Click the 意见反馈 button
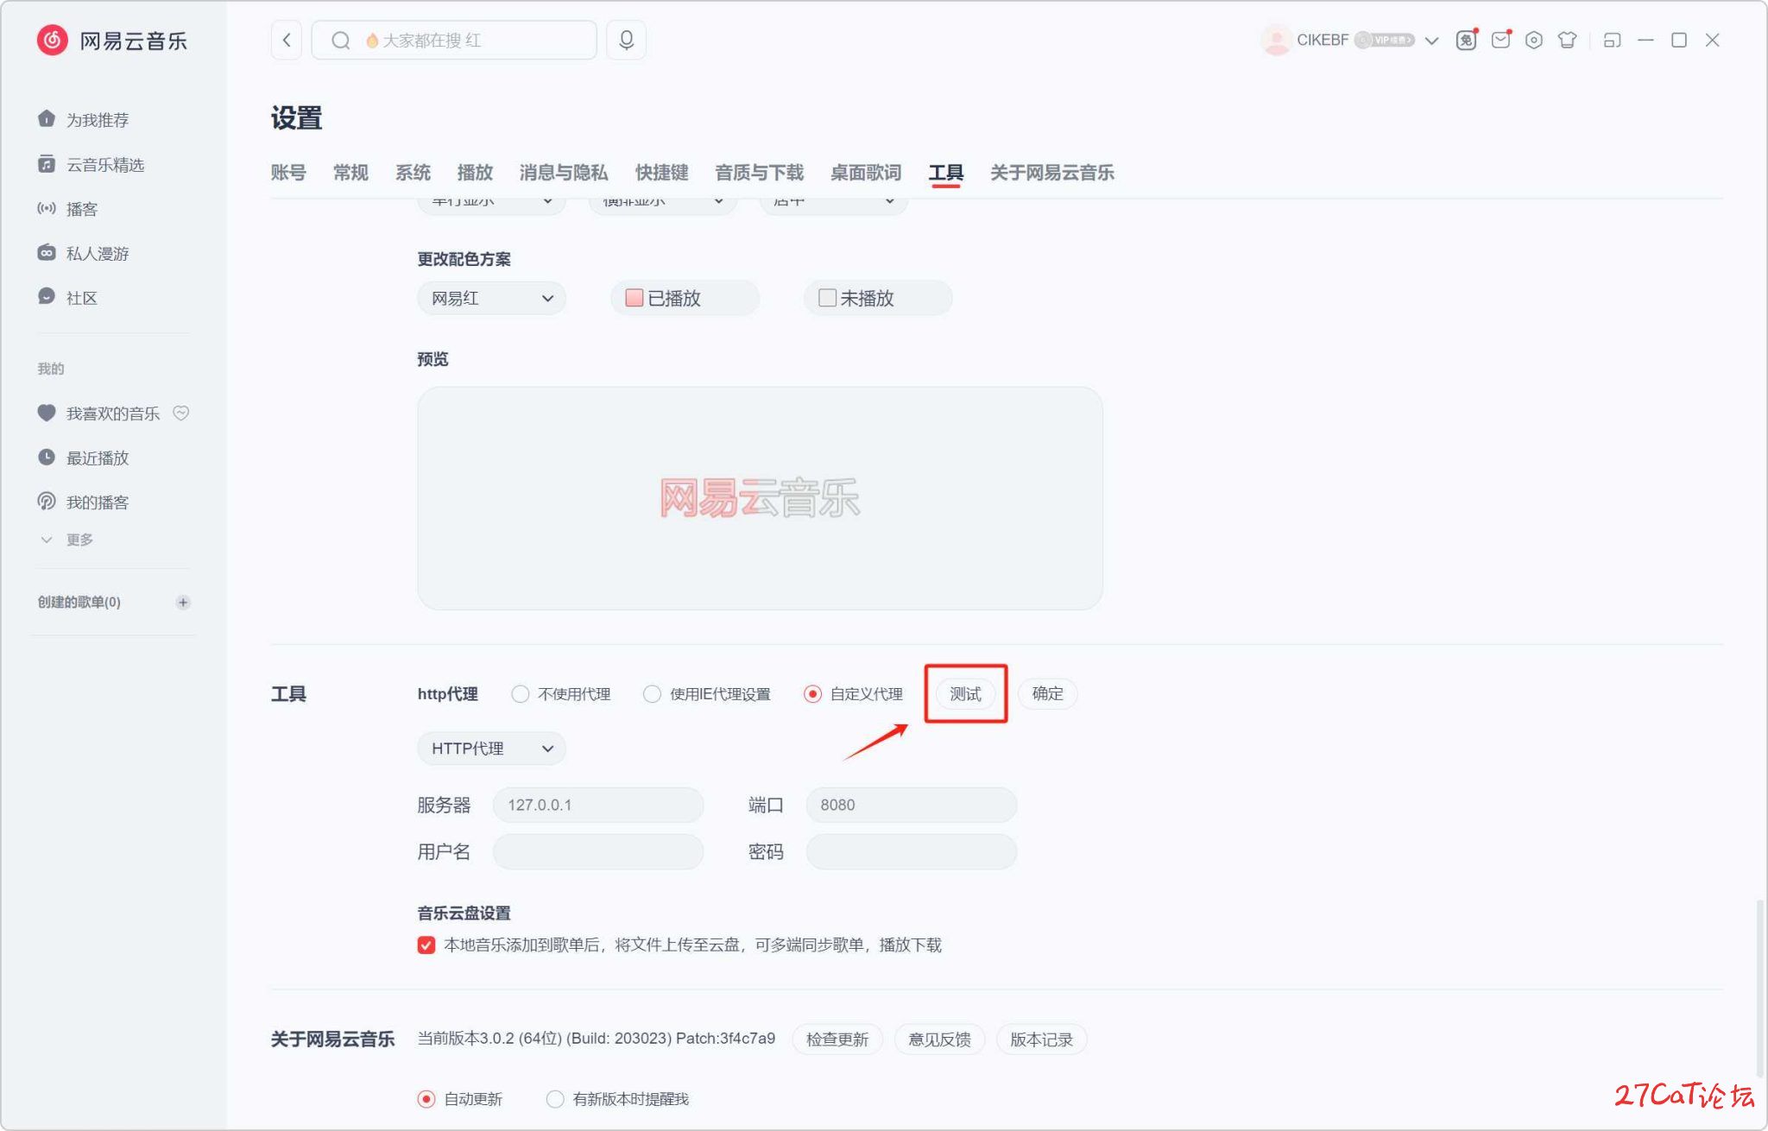 coord(939,1039)
